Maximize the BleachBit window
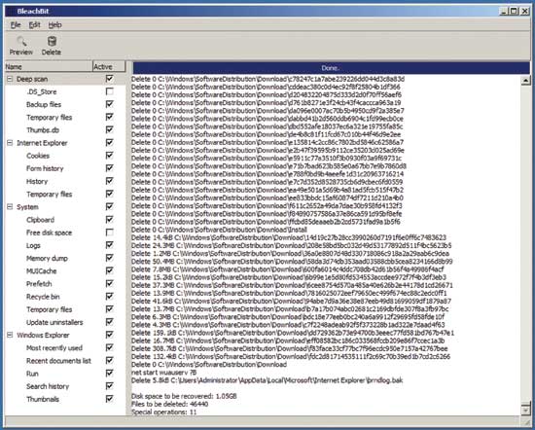This screenshot has width=535, height=430. click(515, 12)
